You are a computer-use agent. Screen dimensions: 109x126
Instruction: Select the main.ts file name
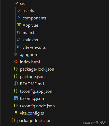pyautogui.click(x=29, y=33)
